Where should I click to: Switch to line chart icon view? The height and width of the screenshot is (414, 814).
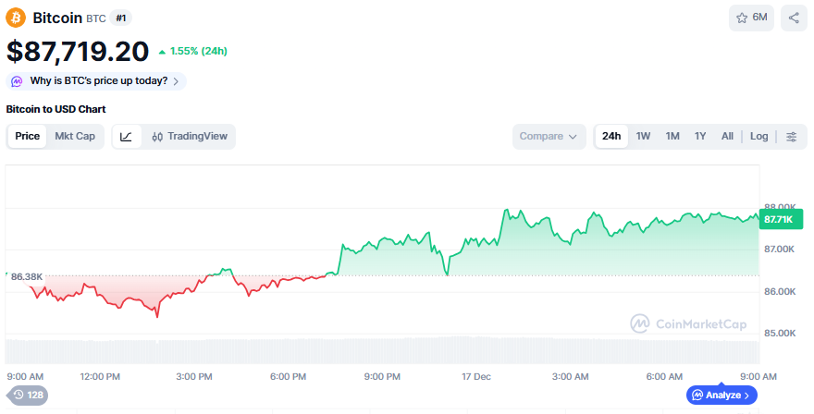click(126, 137)
